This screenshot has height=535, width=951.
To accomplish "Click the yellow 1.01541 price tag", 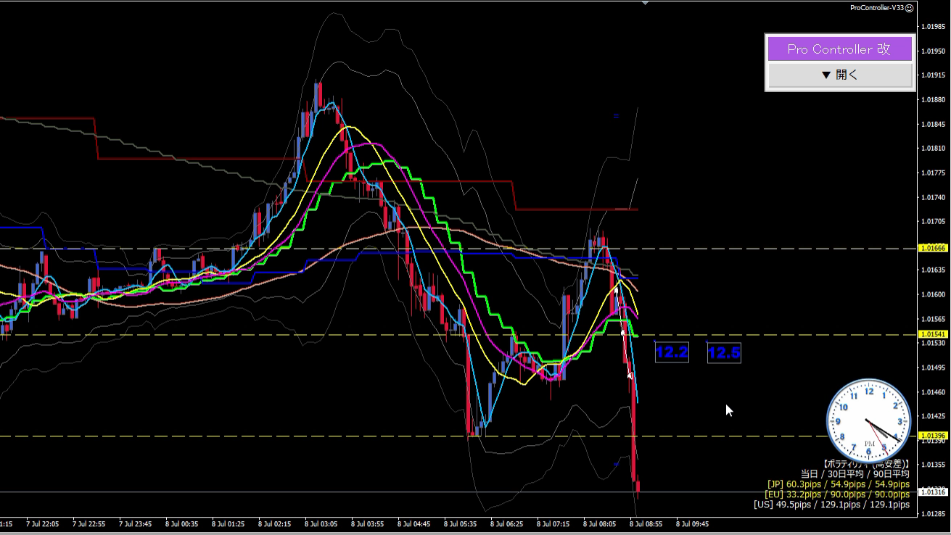I will click(x=933, y=334).
